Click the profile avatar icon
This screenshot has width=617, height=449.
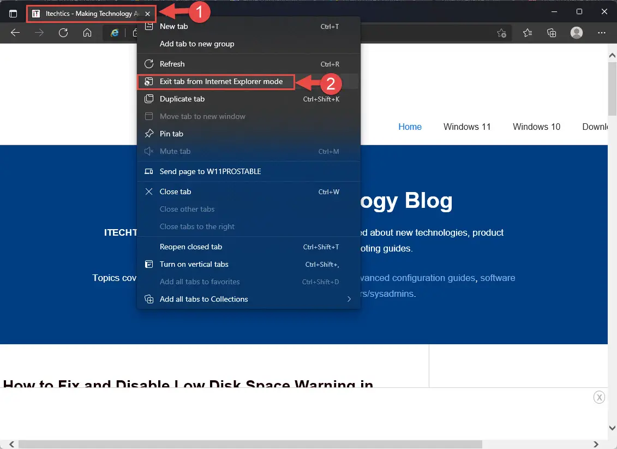(576, 33)
